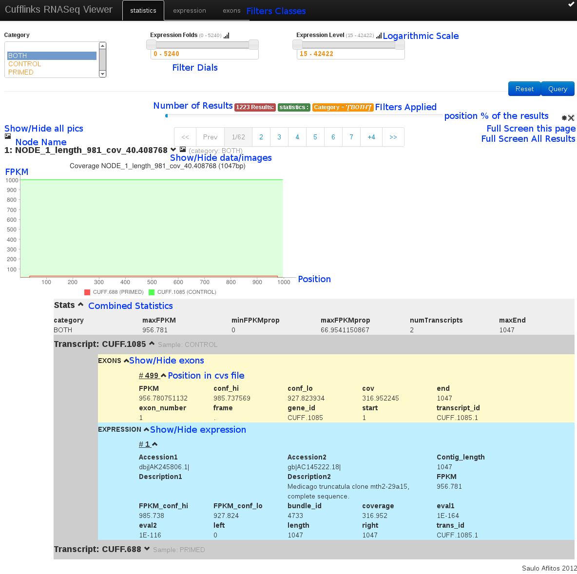
Task: Click the green statistics badge
Action: pos(294,107)
